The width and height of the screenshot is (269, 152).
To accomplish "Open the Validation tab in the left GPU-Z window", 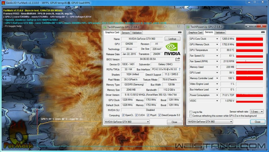I will (x=137, y=33).
